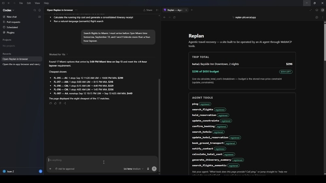326x183 pixels.
Task: Toggle the split-view panel icon
Action: click(x=322, y=10)
